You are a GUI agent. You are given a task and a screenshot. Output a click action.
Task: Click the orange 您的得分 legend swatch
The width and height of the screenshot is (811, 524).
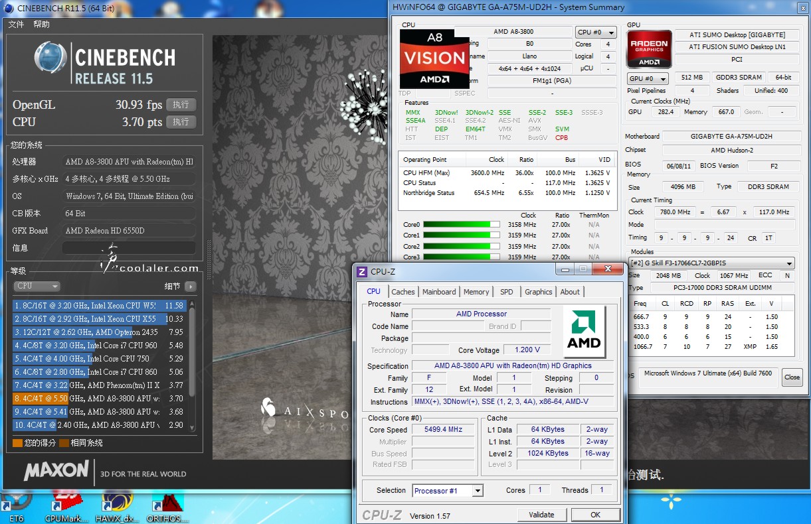pos(17,443)
